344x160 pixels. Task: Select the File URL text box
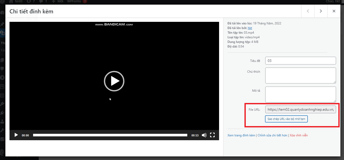tap(300, 109)
